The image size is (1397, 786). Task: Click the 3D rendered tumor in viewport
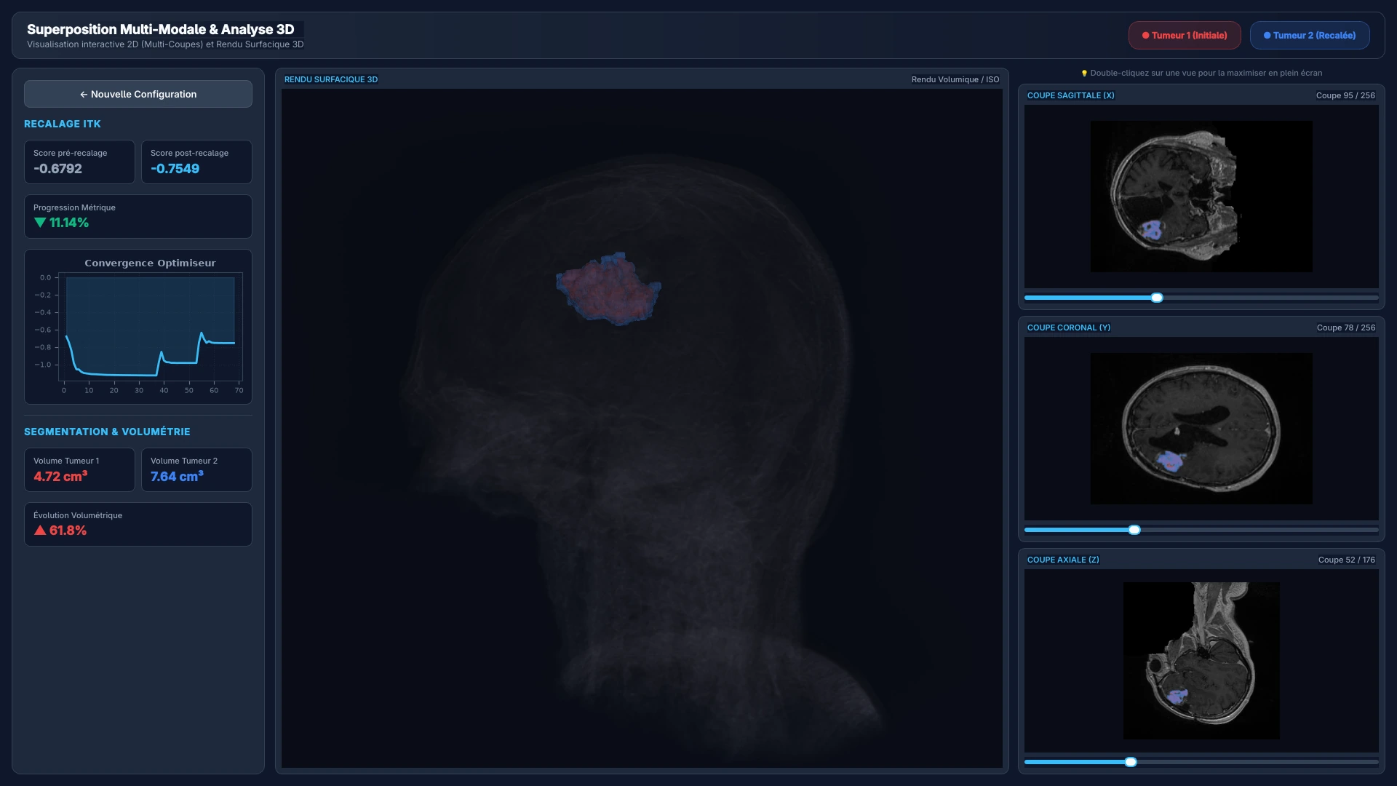[609, 289]
